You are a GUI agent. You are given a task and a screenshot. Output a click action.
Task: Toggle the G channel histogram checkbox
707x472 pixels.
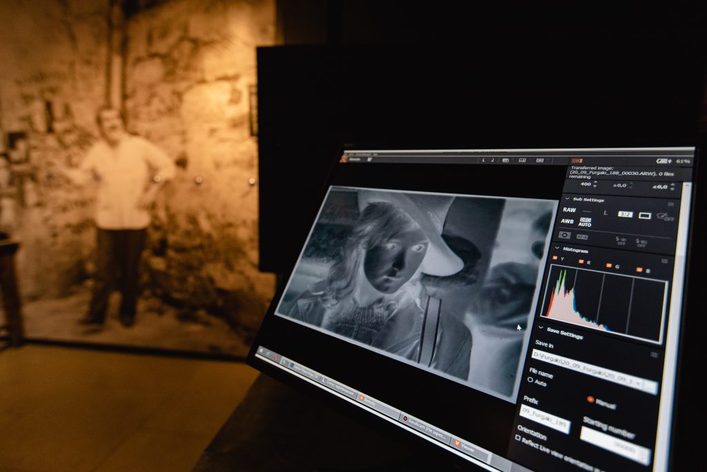(x=608, y=265)
